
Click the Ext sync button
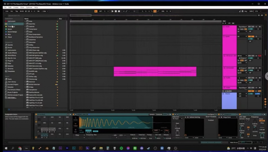click(x=12, y=11)
